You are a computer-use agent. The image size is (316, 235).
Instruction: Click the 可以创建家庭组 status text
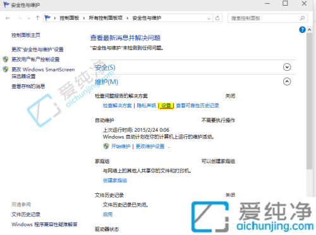(x=218, y=162)
